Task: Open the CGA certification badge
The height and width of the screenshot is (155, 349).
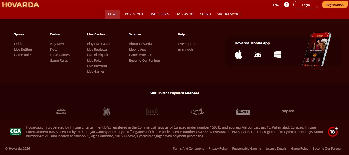Action: pos(16,132)
